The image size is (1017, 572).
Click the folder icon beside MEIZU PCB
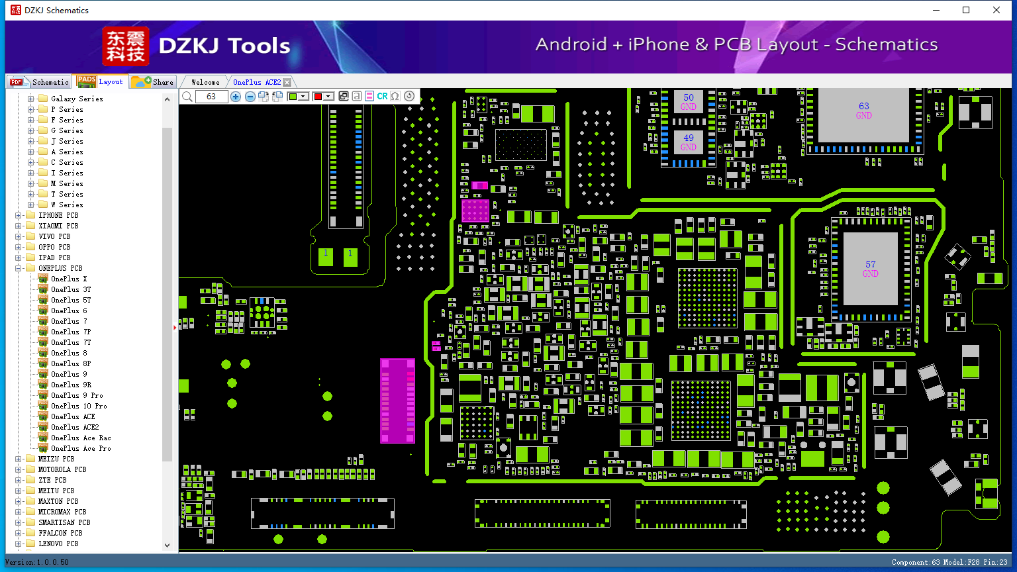point(30,459)
